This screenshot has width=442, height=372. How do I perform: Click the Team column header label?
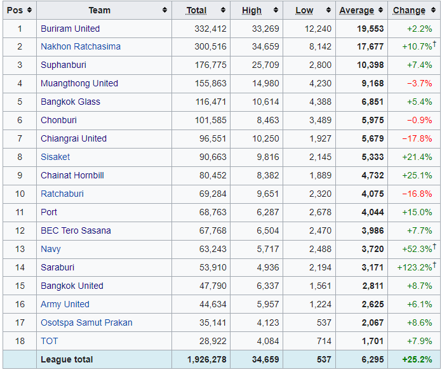(x=100, y=10)
